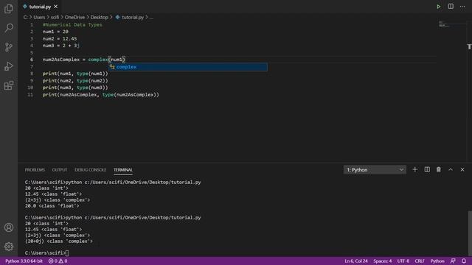Click 'num2 = 12.45' code line

tap(60, 39)
